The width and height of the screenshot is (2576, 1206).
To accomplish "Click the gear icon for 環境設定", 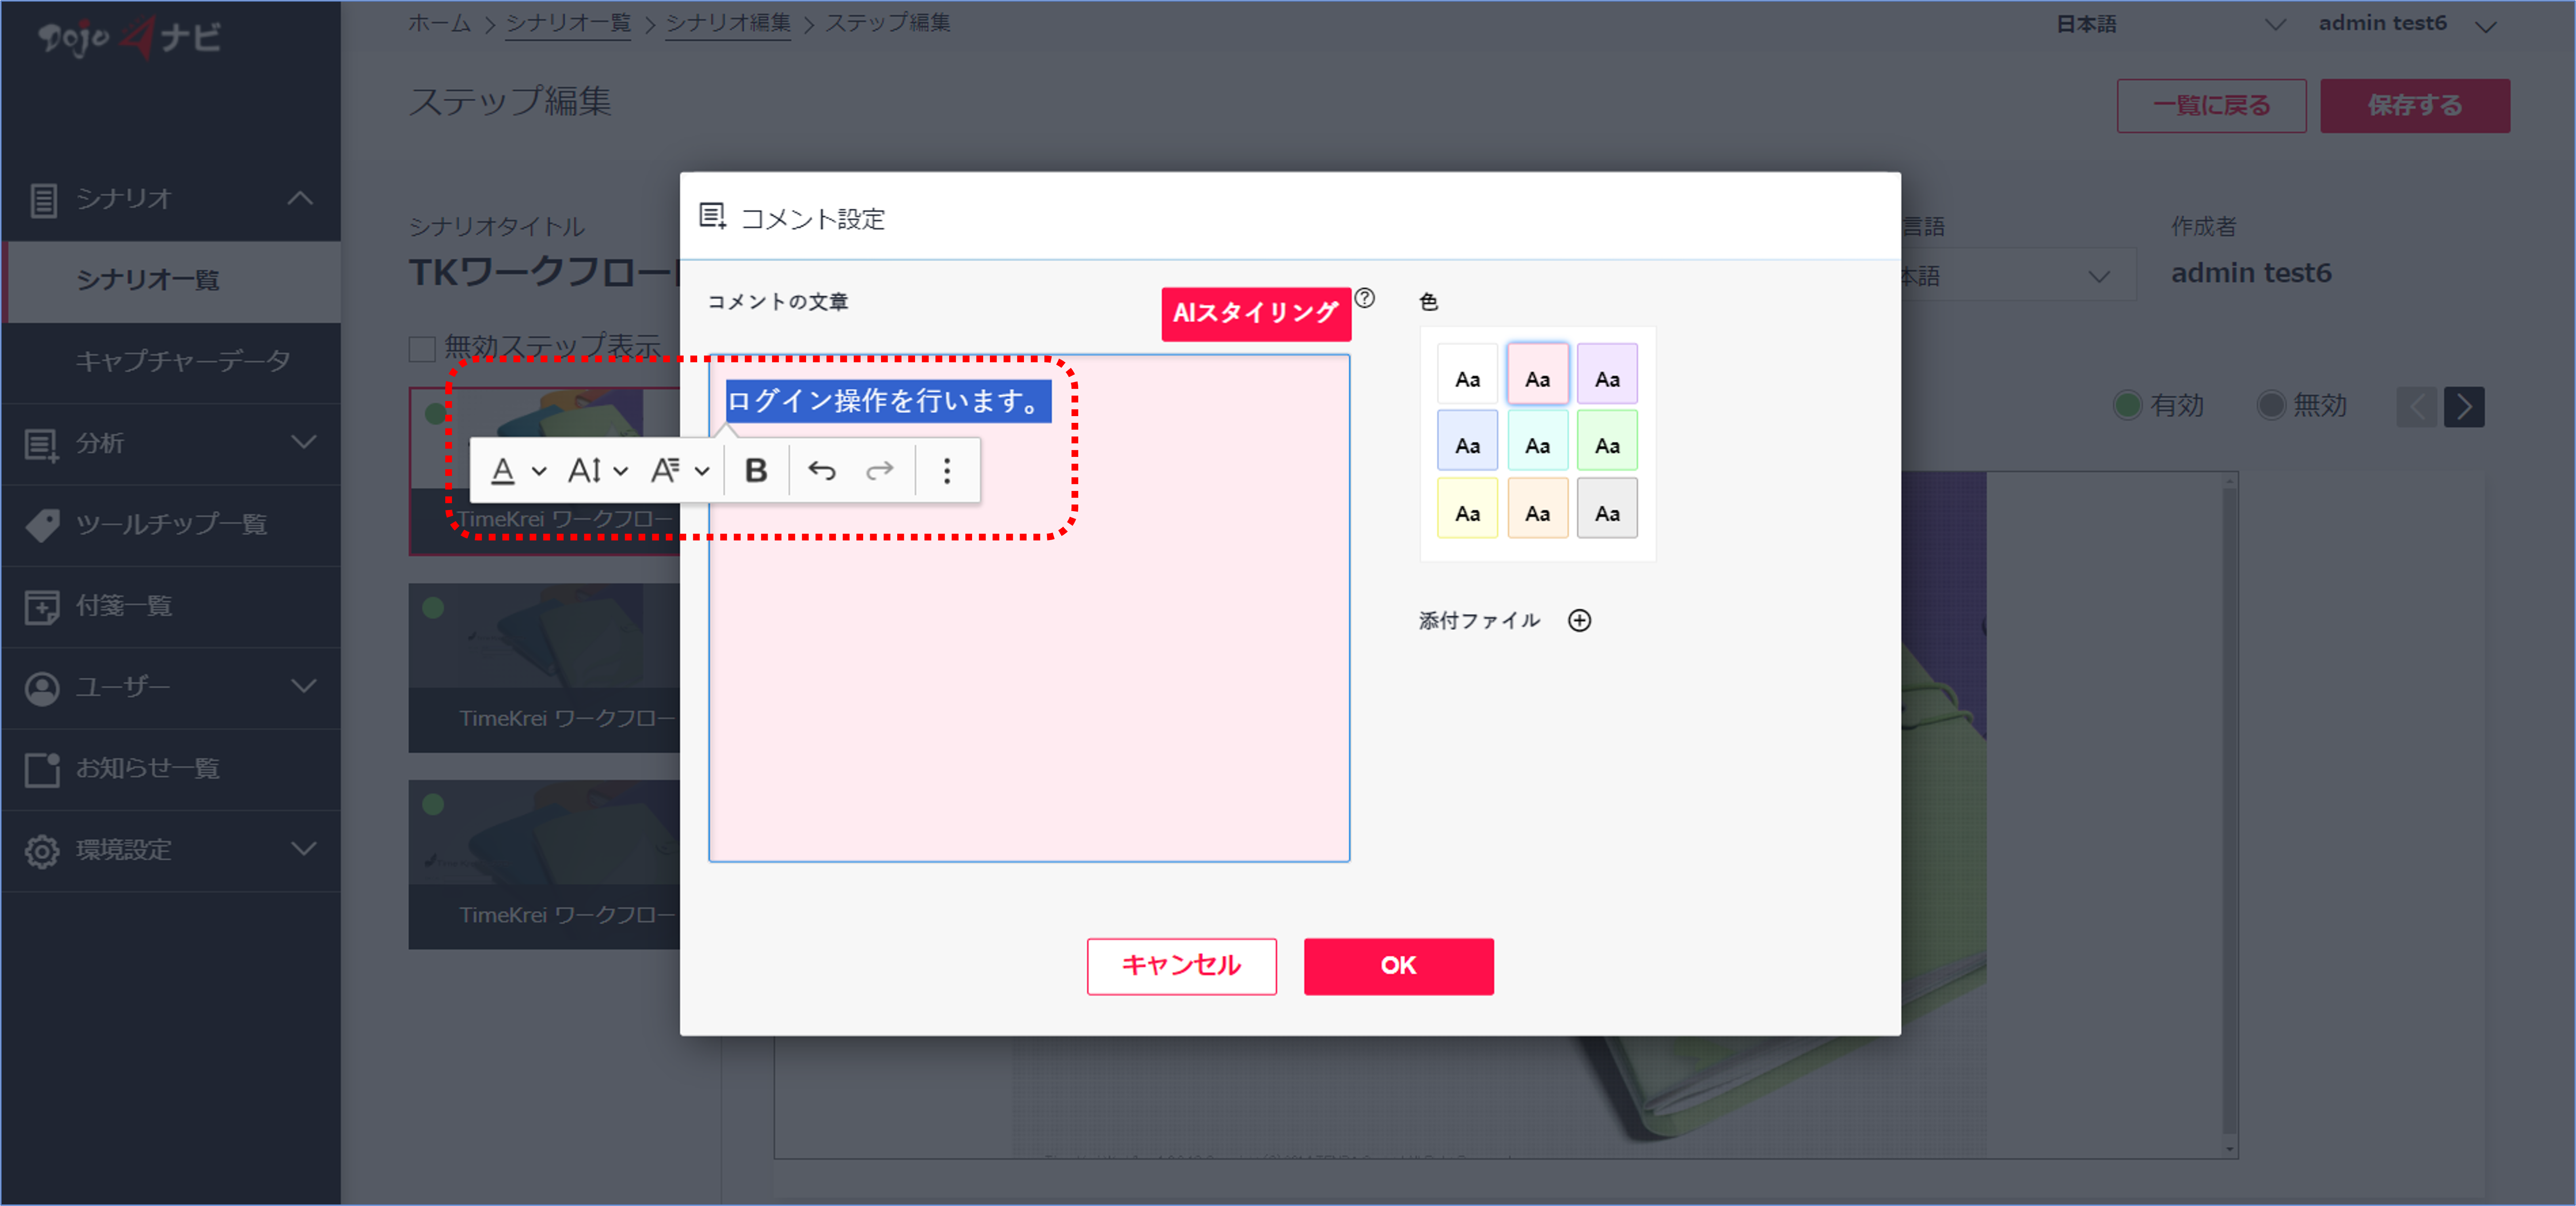I will (42, 850).
